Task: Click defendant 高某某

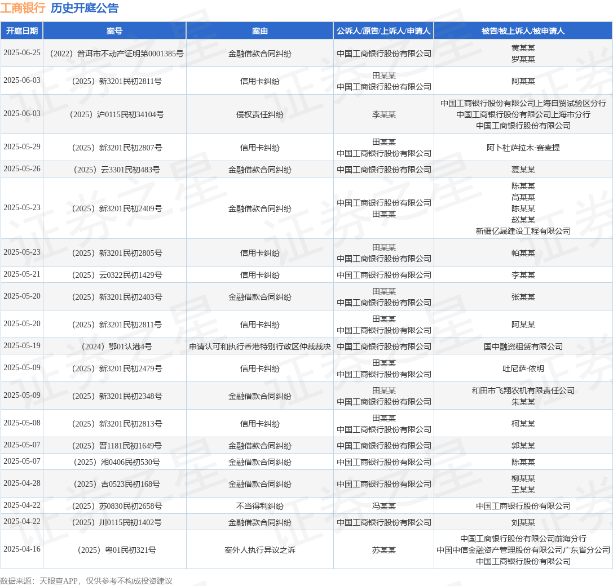Action: (x=523, y=197)
